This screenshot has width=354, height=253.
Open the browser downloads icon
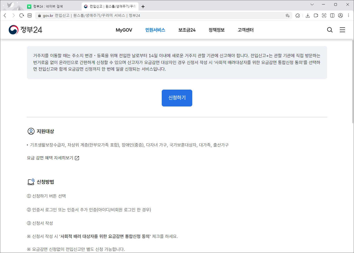click(307, 16)
